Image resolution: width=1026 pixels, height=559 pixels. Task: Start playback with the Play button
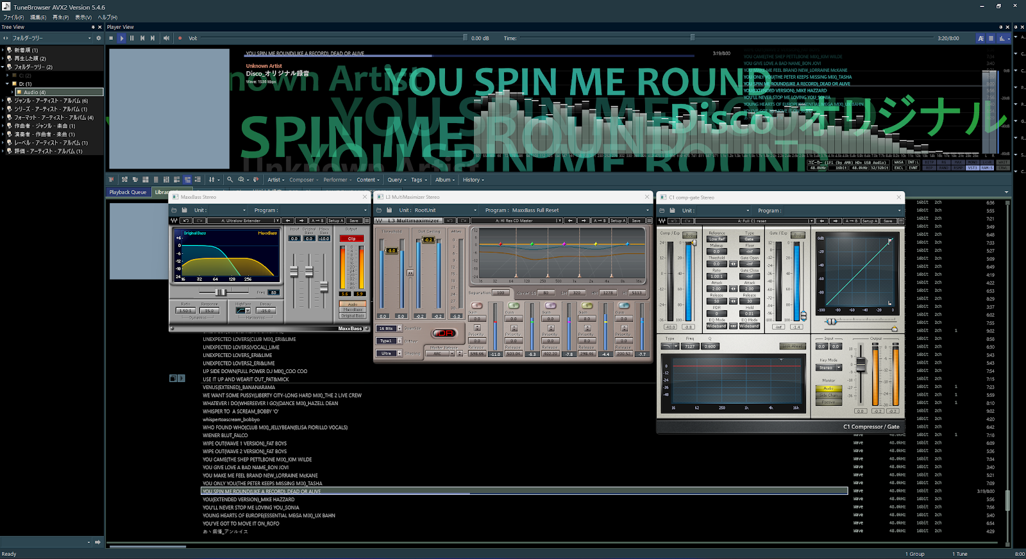(x=122, y=38)
